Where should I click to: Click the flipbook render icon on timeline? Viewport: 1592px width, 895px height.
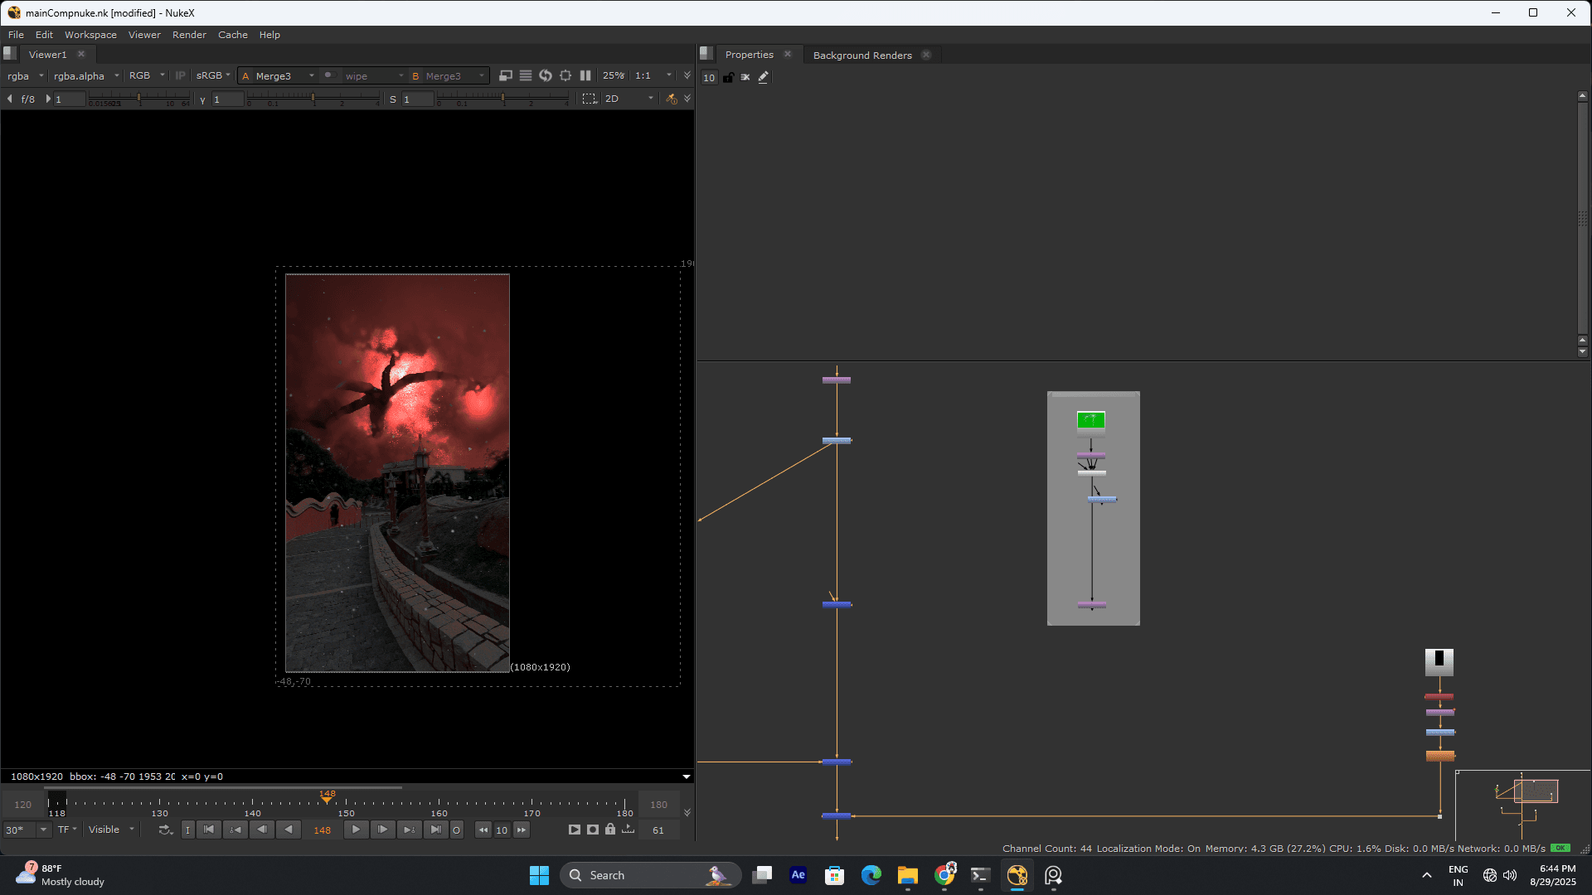(x=574, y=830)
